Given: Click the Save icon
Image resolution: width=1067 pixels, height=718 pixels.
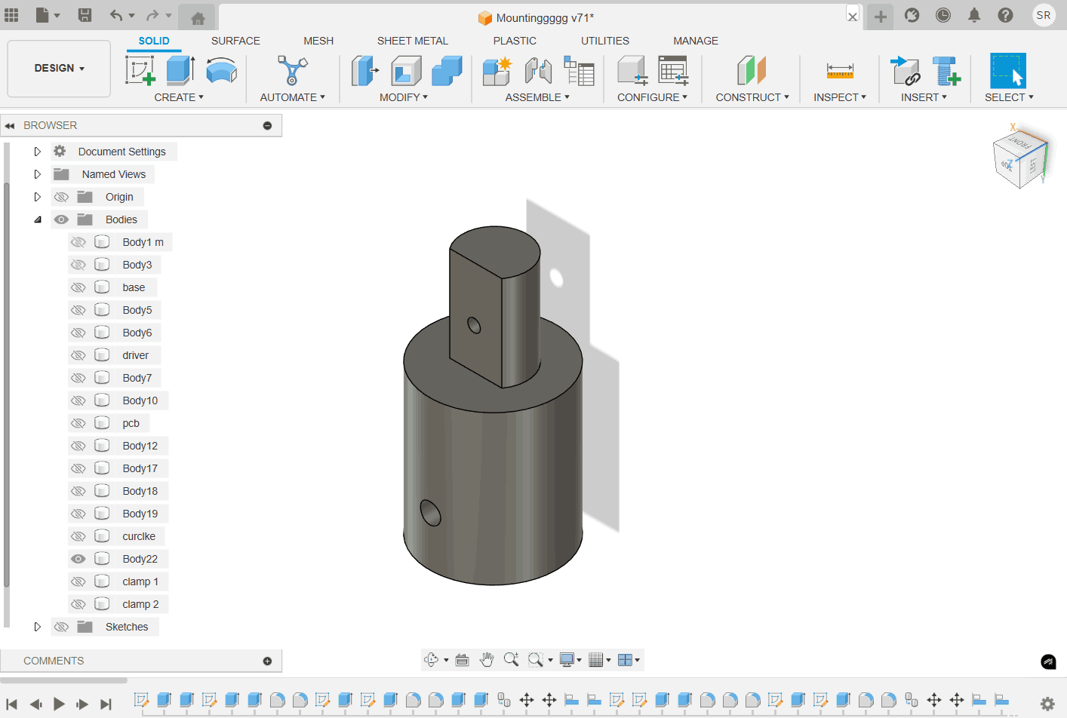Looking at the screenshot, I should (85, 15).
